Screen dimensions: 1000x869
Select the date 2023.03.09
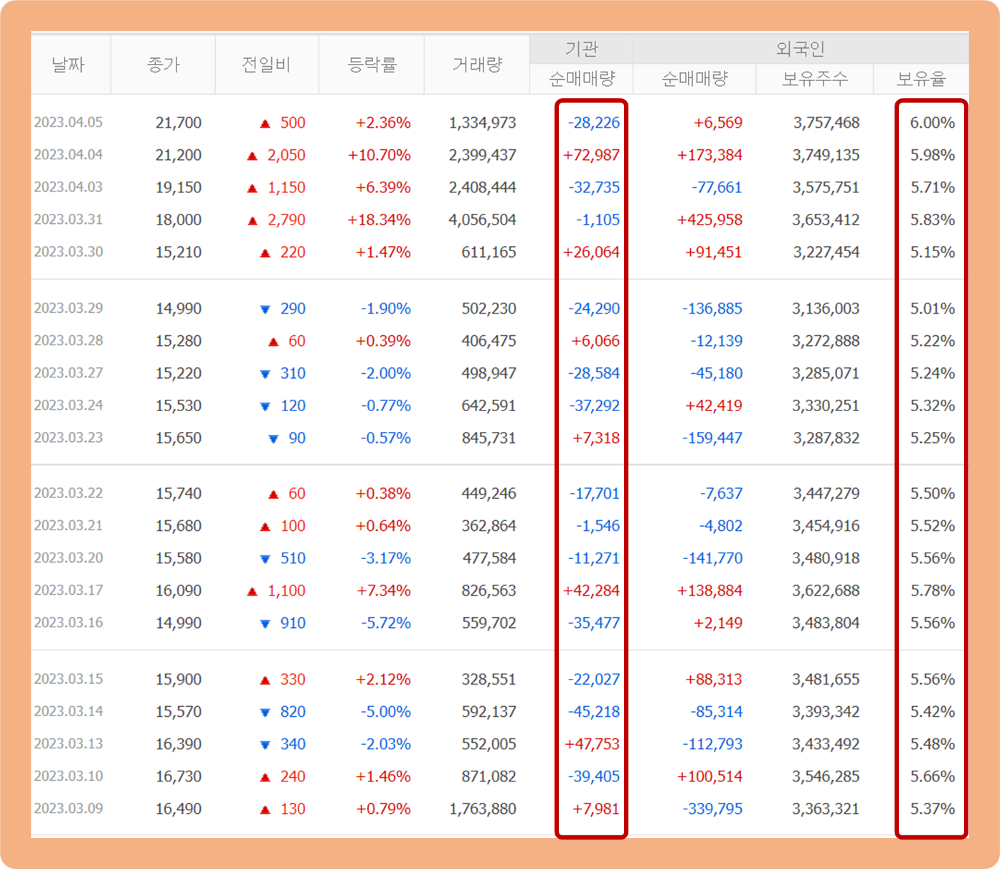68,809
